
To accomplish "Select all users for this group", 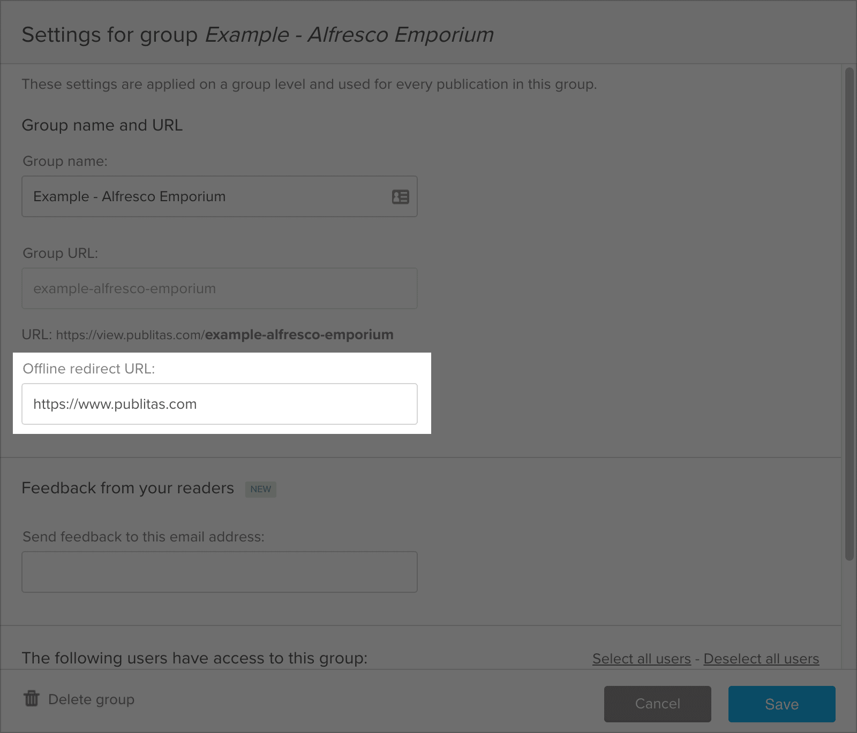I will tap(641, 659).
